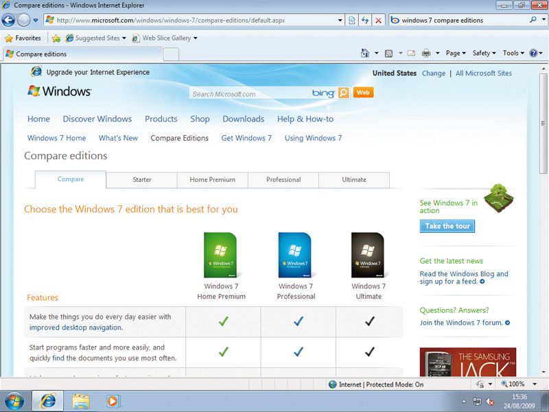Click the Home icon in command bar
The height and width of the screenshot is (412, 549).
click(x=366, y=54)
